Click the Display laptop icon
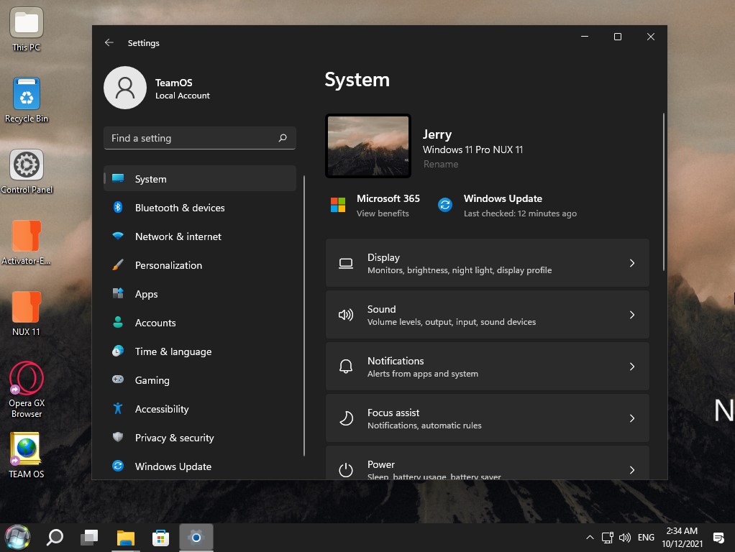735x552 pixels. 346,263
